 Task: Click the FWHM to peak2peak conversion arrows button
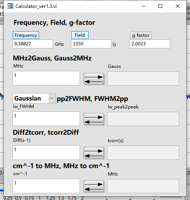93,119
